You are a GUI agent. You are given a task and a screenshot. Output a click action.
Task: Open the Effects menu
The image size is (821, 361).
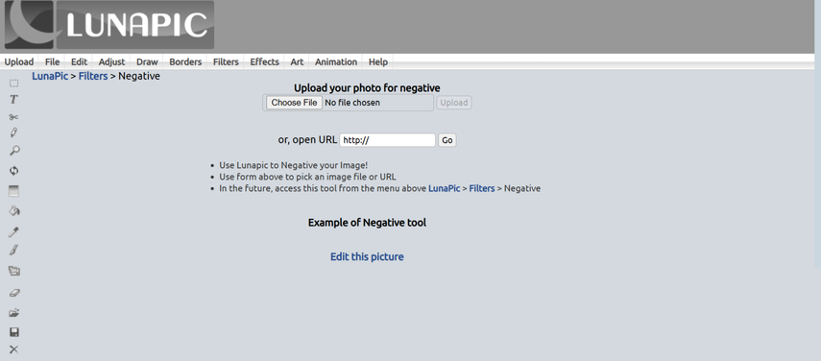[264, 61]
